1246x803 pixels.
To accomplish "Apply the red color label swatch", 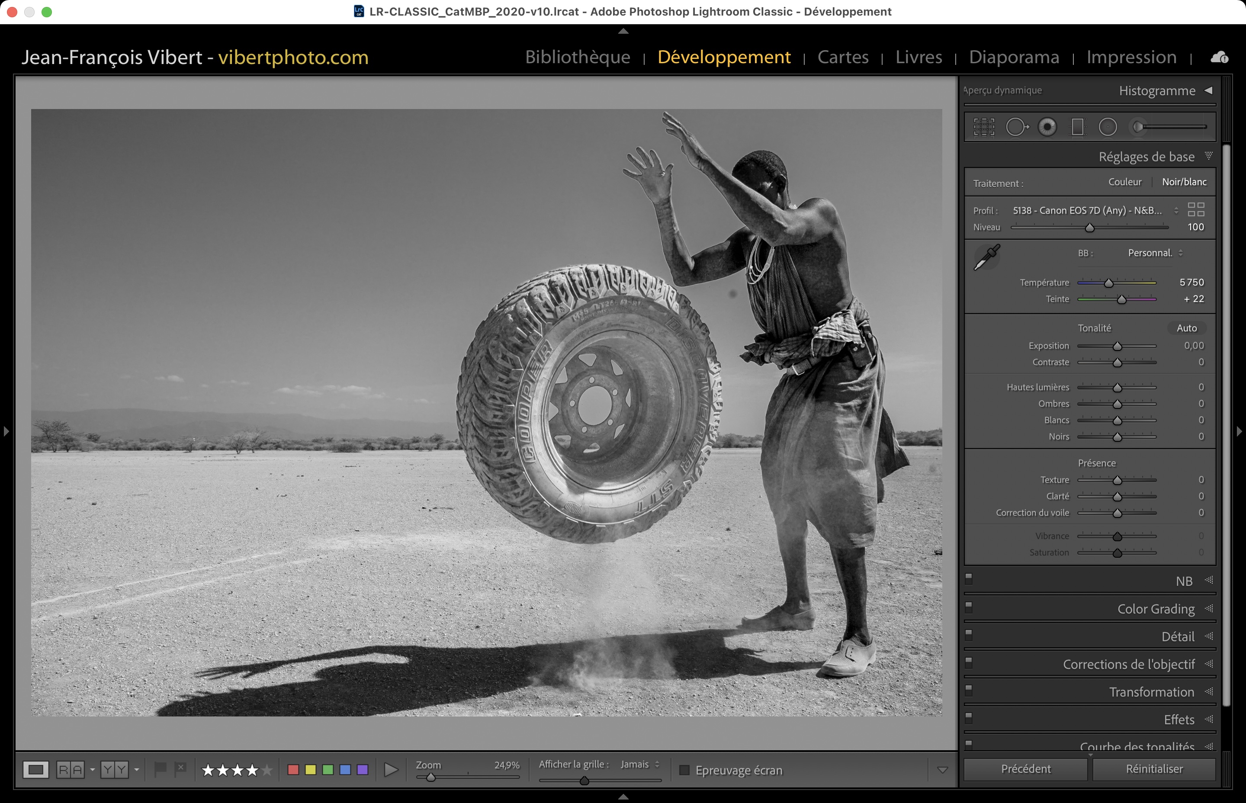I will (x=293, y=770).
